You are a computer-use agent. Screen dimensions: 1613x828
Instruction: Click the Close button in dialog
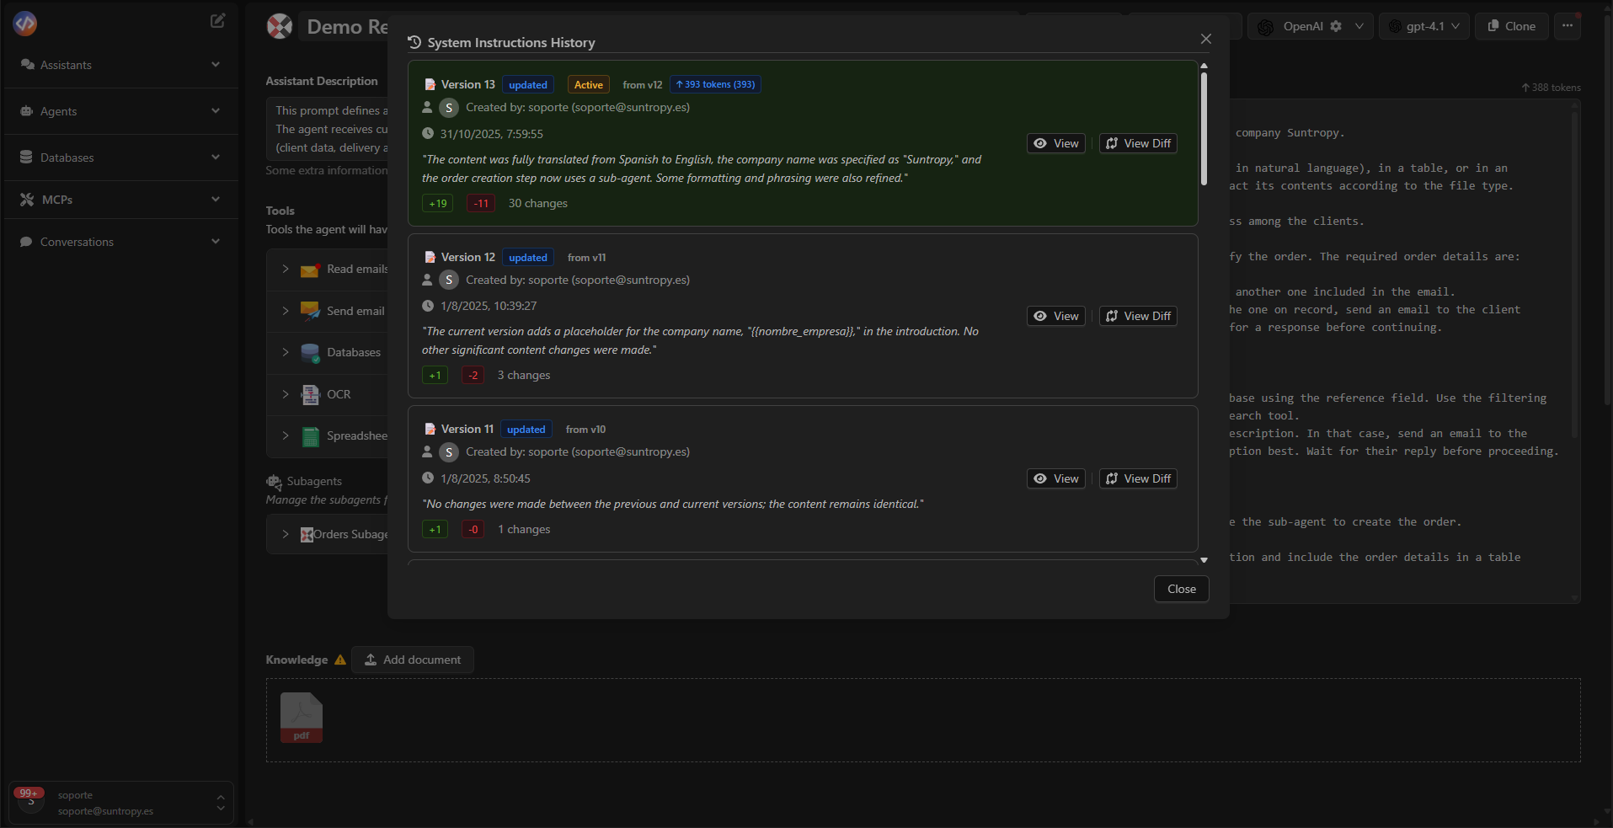(x=1182, y=589)
